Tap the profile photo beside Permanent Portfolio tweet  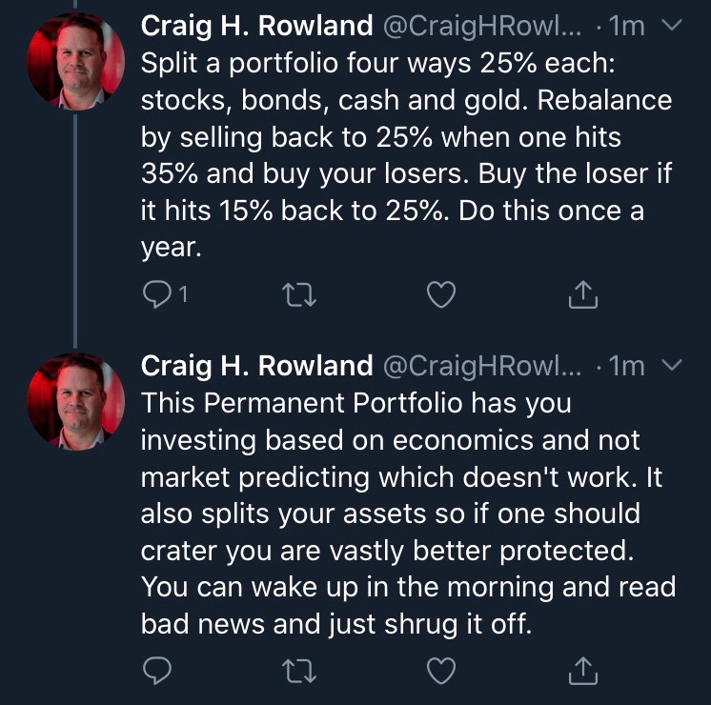point(75,402)
